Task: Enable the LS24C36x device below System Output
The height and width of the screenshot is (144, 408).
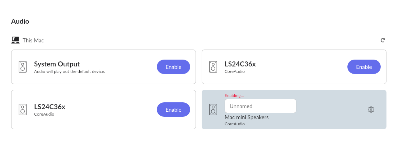Action: (173, 110)
